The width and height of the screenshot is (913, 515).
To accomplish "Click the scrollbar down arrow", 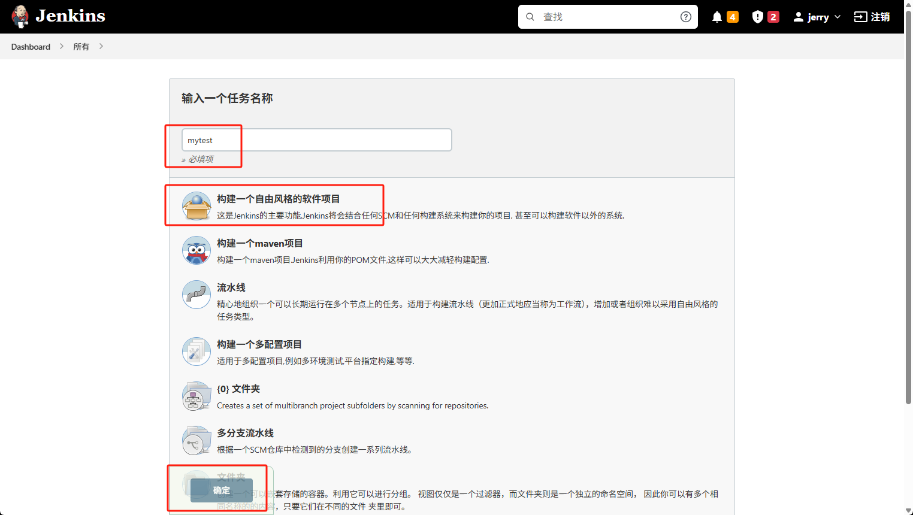I will [908, 511].
